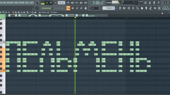Screen dimensions: 170x95
Task: Toggle the green magnet snap in piano roll
Action: (x=3, y=12)
